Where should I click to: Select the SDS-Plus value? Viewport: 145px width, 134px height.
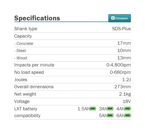point(121,29)
